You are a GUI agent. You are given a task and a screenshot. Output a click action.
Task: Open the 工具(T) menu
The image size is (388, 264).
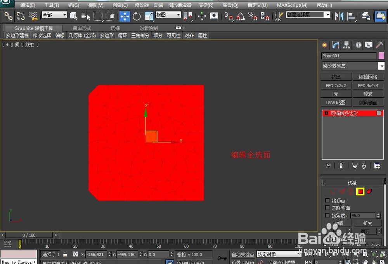(x=52, y=5)
